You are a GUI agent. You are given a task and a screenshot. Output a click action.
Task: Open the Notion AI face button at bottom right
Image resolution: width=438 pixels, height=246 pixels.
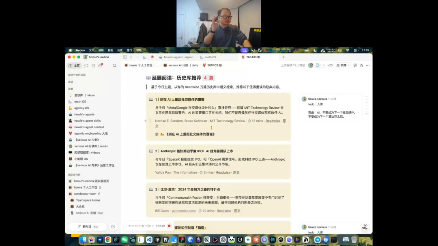[365, 227]
